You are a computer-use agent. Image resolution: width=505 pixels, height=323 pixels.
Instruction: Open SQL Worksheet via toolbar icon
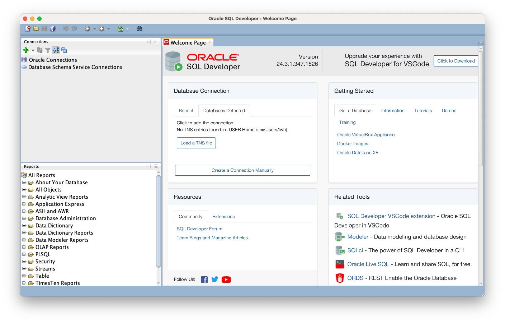click(121, 29)
